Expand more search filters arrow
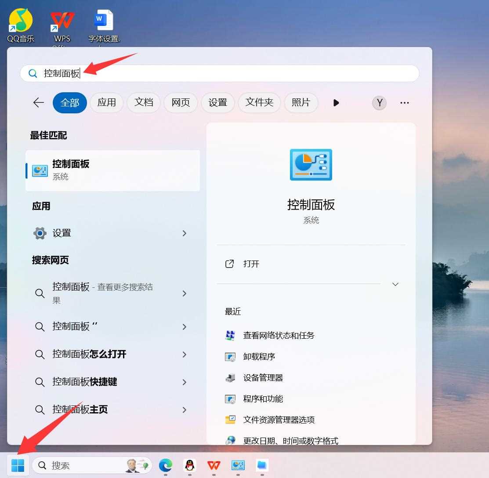The image size is (489, 478). point(336,103)
